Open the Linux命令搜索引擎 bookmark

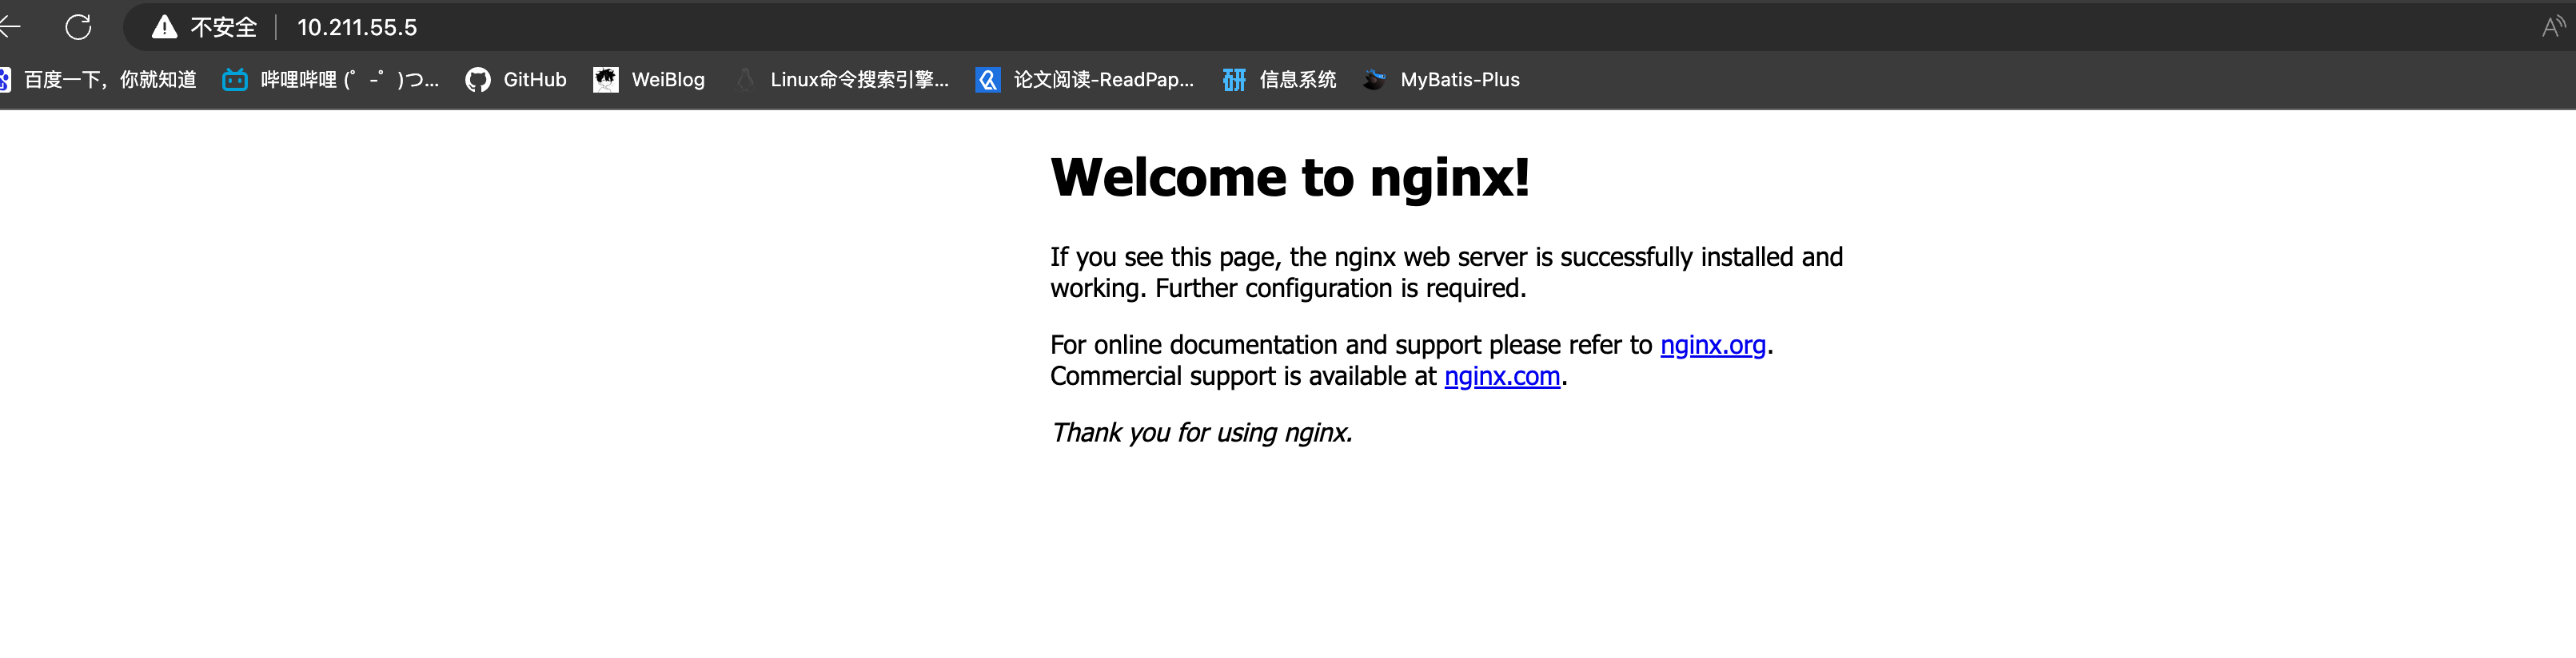(858, 80)
